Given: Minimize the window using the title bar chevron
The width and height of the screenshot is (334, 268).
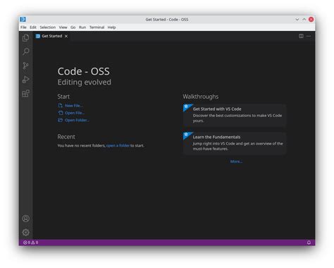Looking at the screenshot, I should coord(297,19).
